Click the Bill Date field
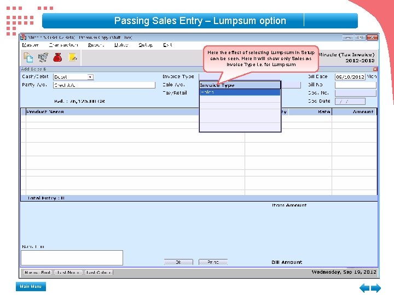394x295 pixels. tap(350, 77)
